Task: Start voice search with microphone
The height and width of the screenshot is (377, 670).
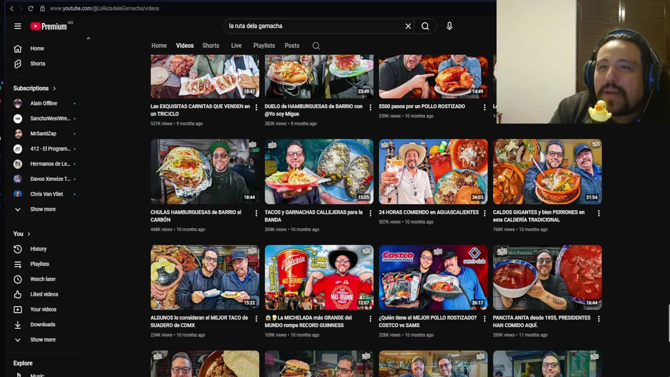Action: pyautogui.click(x=449, y=26)
